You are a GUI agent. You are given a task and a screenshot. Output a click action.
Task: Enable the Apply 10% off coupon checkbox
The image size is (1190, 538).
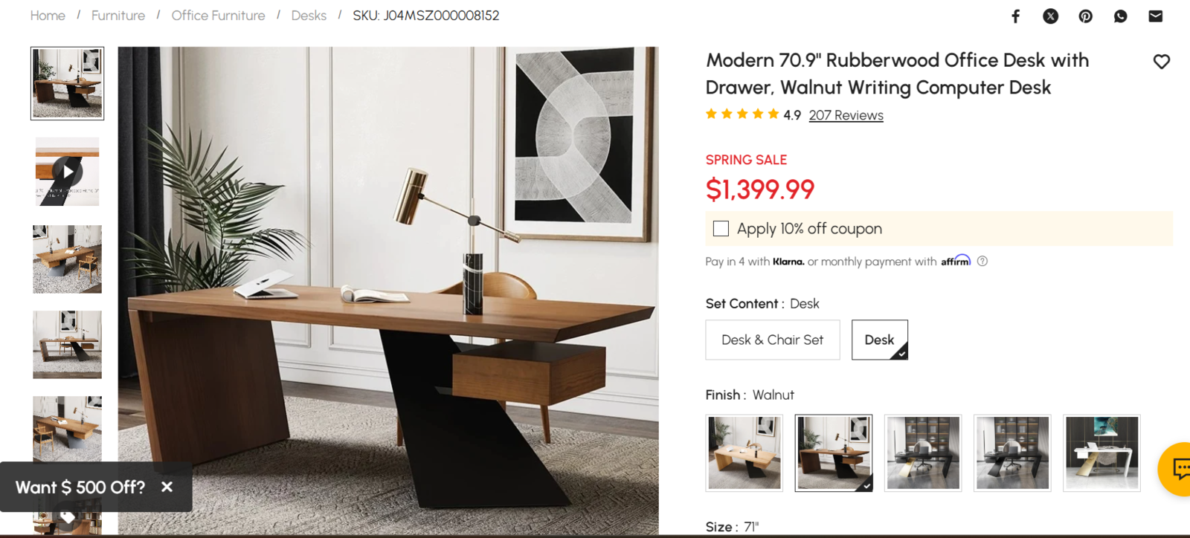tap(721, 228)
